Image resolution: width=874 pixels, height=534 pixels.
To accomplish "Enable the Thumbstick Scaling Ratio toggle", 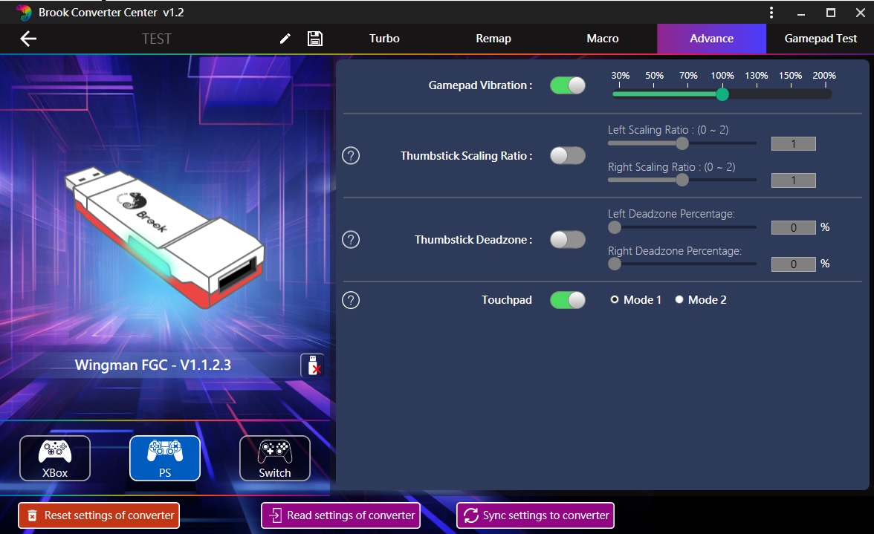I will pos(568,155).
